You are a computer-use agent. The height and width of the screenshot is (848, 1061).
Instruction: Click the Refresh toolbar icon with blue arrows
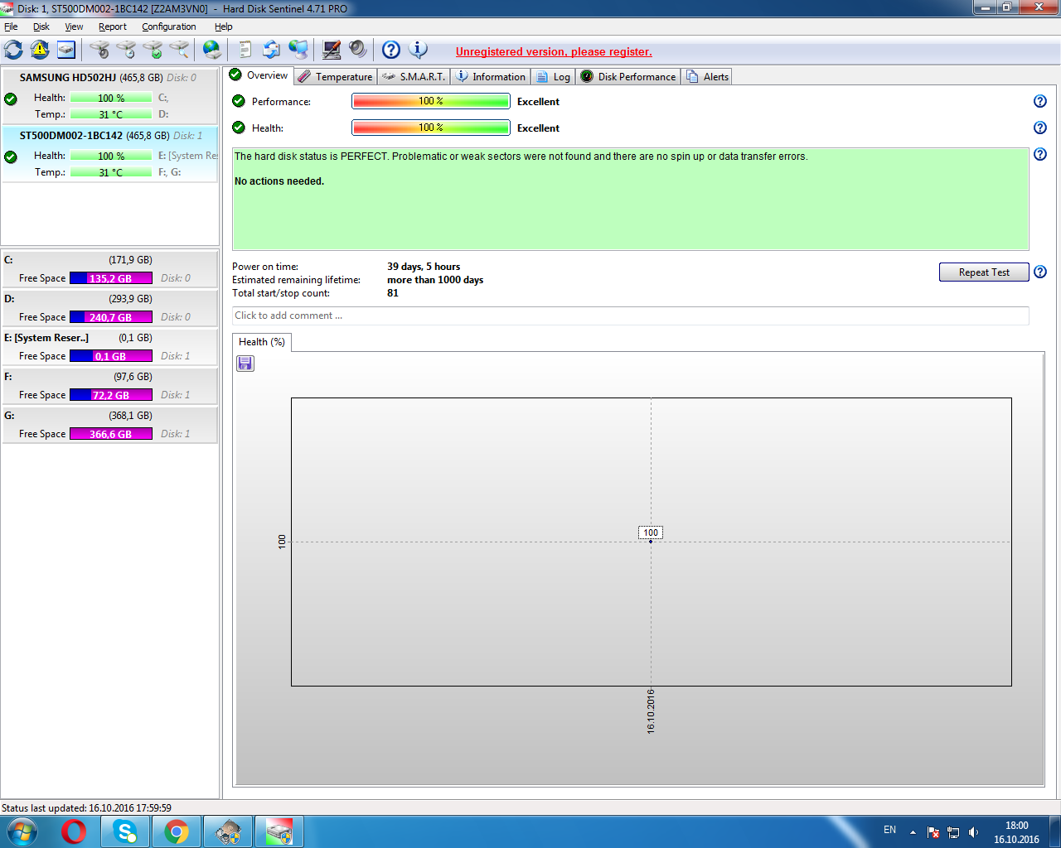click(14, 50)
